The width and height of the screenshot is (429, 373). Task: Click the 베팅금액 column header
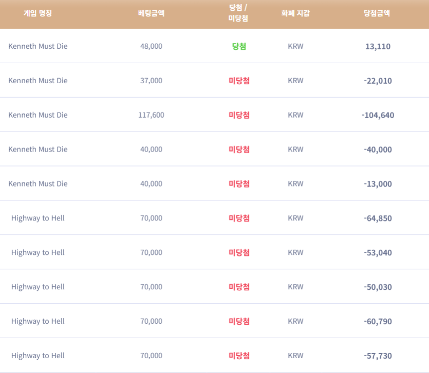pos(151,13)
